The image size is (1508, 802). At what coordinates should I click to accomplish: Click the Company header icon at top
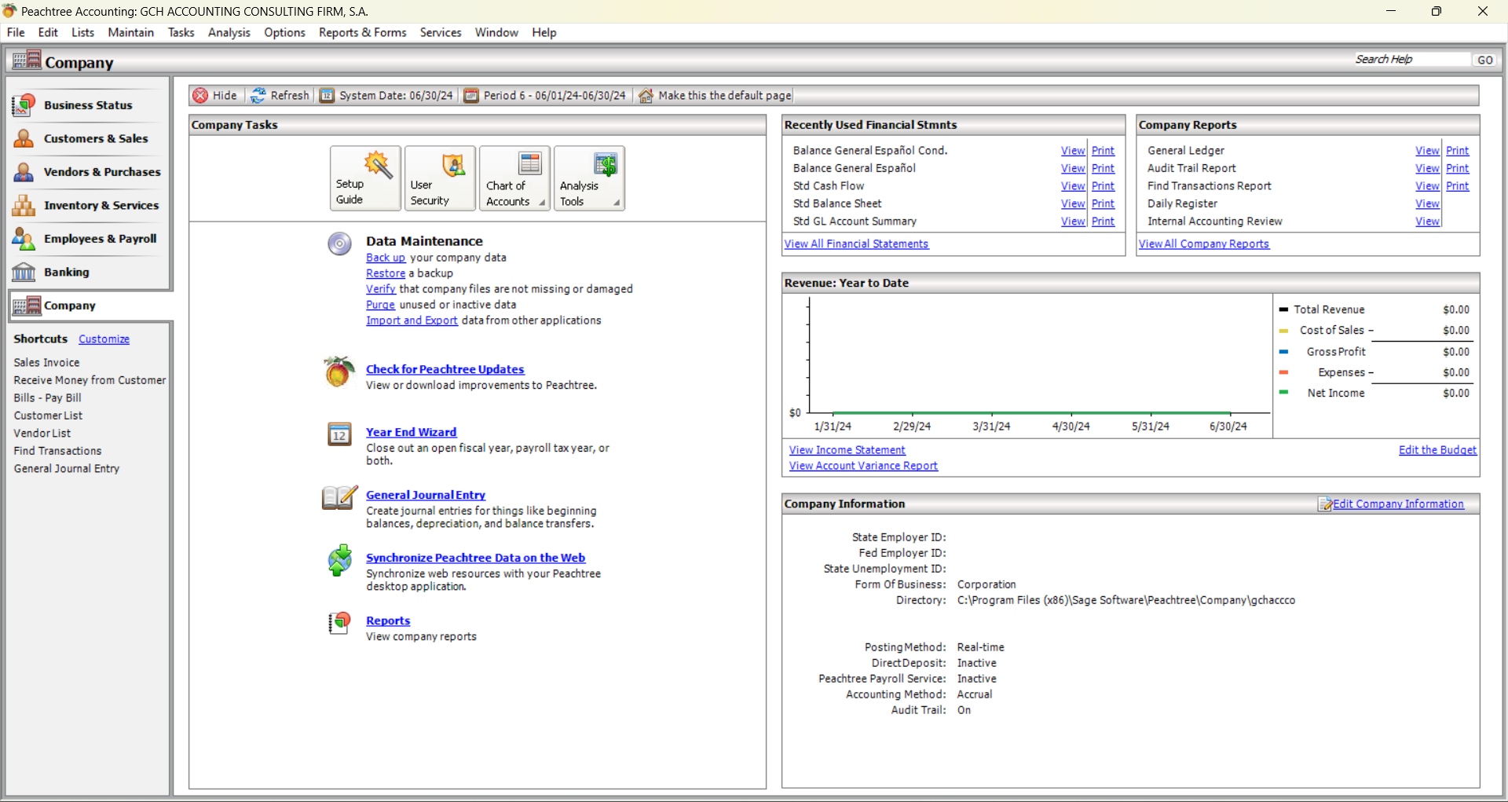[27, 60]
